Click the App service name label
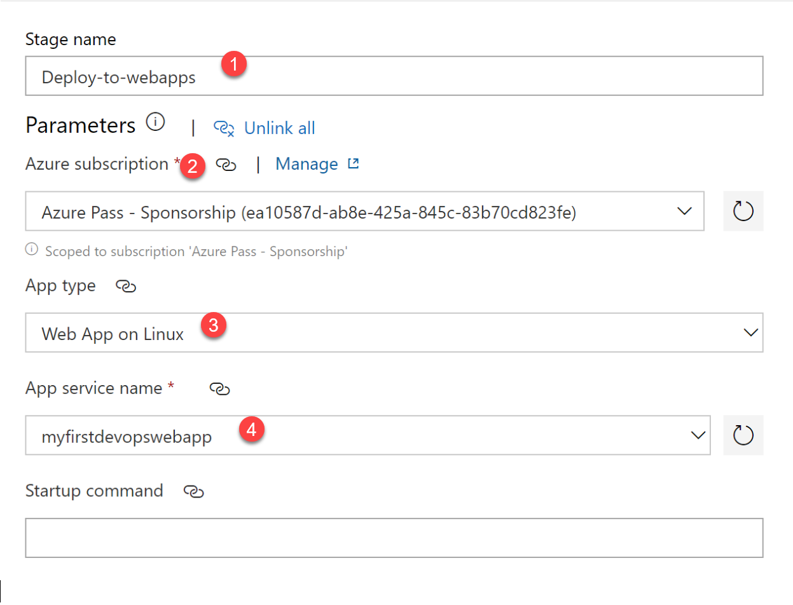 [93, 388]
